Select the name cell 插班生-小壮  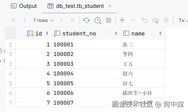point(143,93)
